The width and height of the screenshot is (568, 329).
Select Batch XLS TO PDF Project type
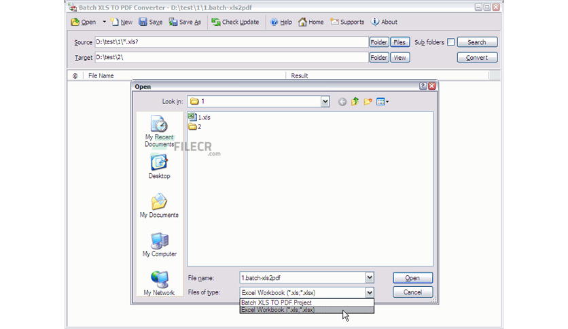point(306,302)
